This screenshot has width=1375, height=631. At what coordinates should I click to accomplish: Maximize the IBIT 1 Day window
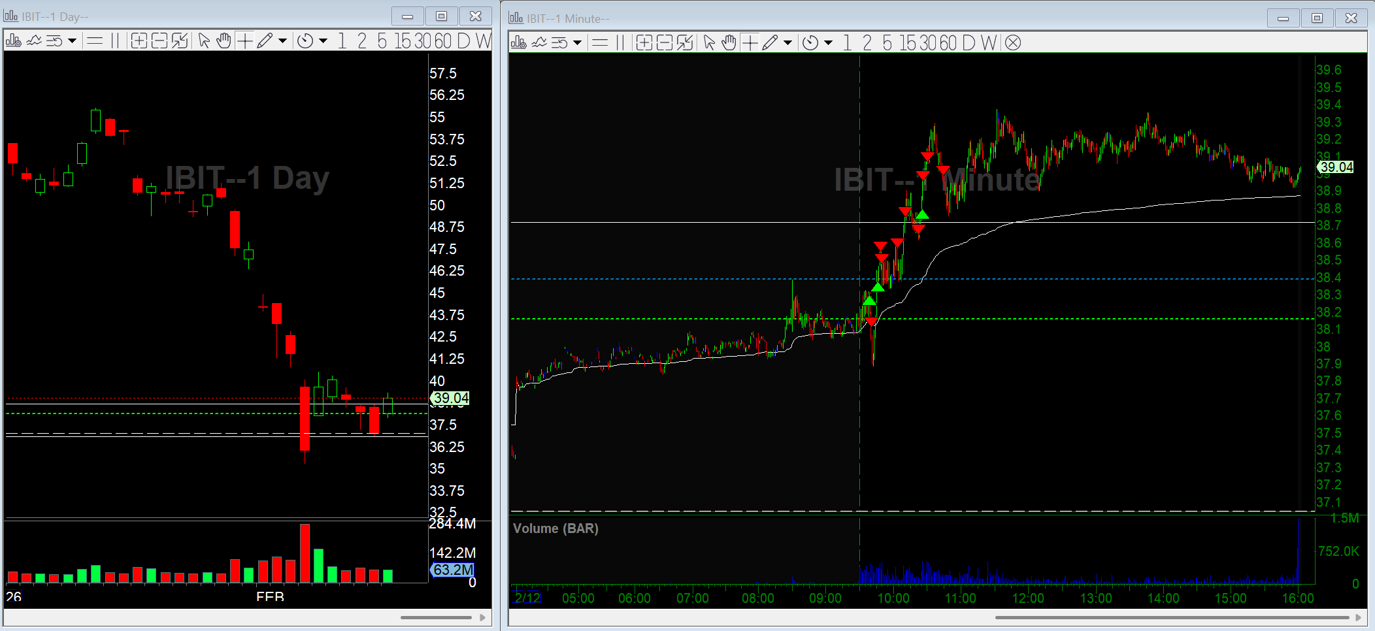(442, 16)
